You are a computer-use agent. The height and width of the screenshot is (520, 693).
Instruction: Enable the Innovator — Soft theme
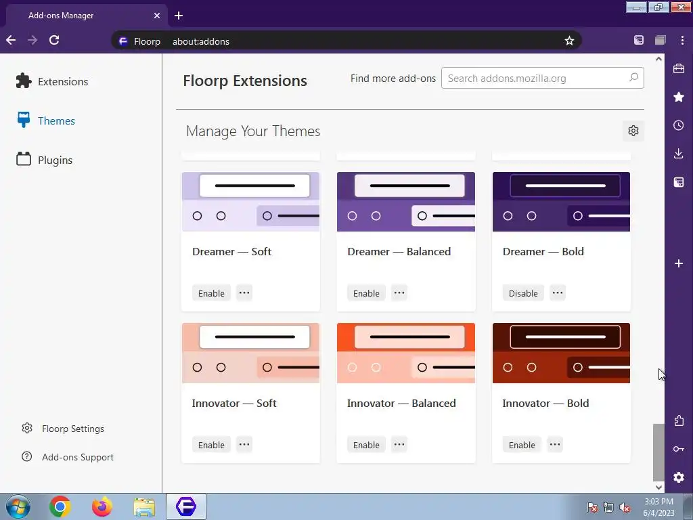211,445
